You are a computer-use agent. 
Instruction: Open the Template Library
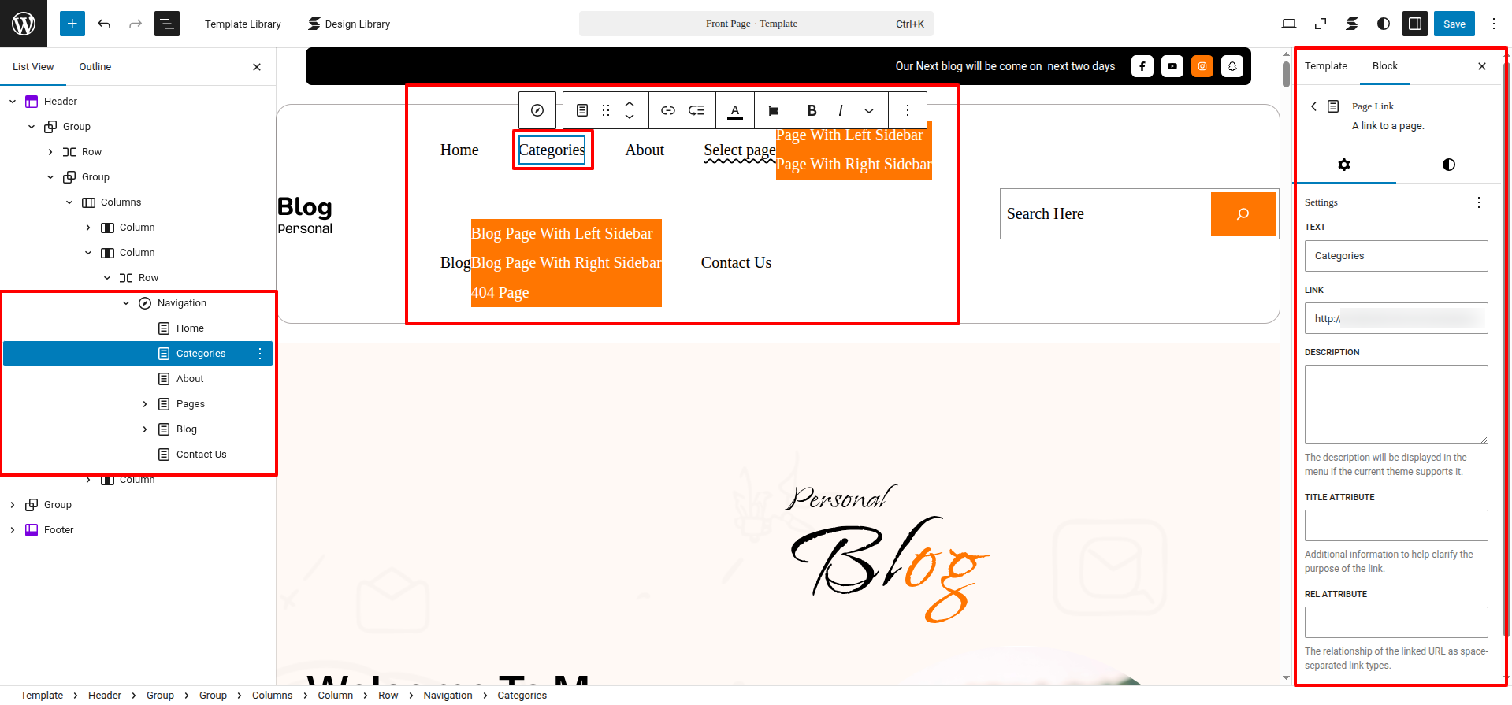click(243, 24)
